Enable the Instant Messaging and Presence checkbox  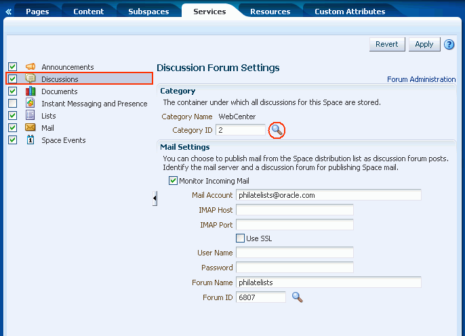12,104
